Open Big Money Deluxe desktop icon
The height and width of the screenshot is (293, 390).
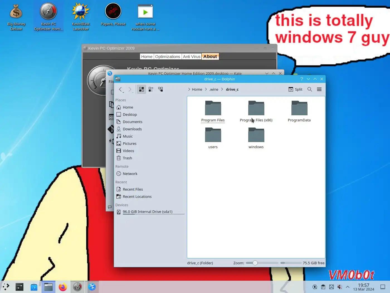click(x=16, y=17)
